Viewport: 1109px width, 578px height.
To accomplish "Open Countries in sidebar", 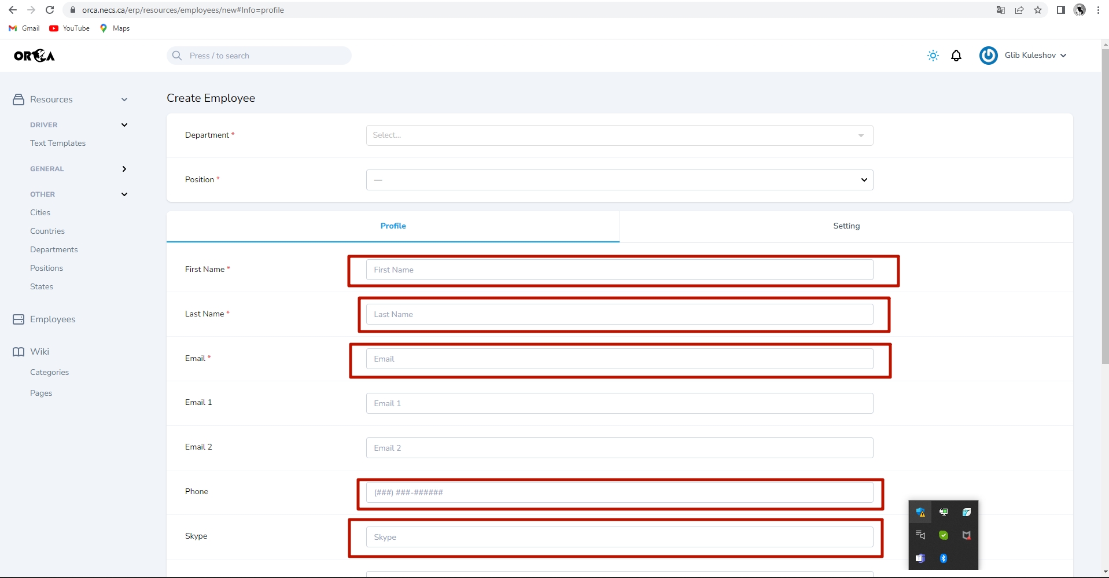I will [47, 231].
